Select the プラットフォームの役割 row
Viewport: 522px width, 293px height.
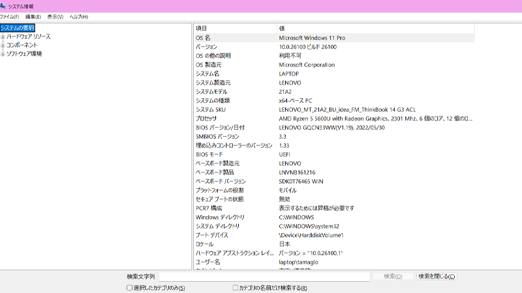click(334, 190)
